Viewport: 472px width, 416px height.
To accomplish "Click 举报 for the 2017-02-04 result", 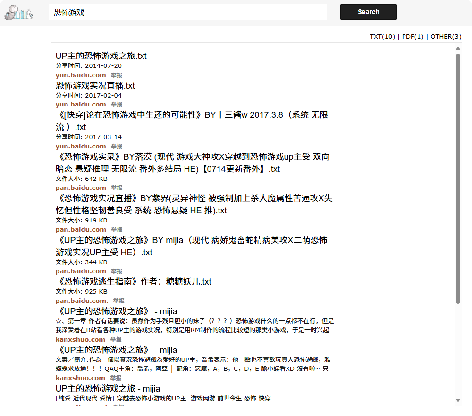I will tap(117, 104).
